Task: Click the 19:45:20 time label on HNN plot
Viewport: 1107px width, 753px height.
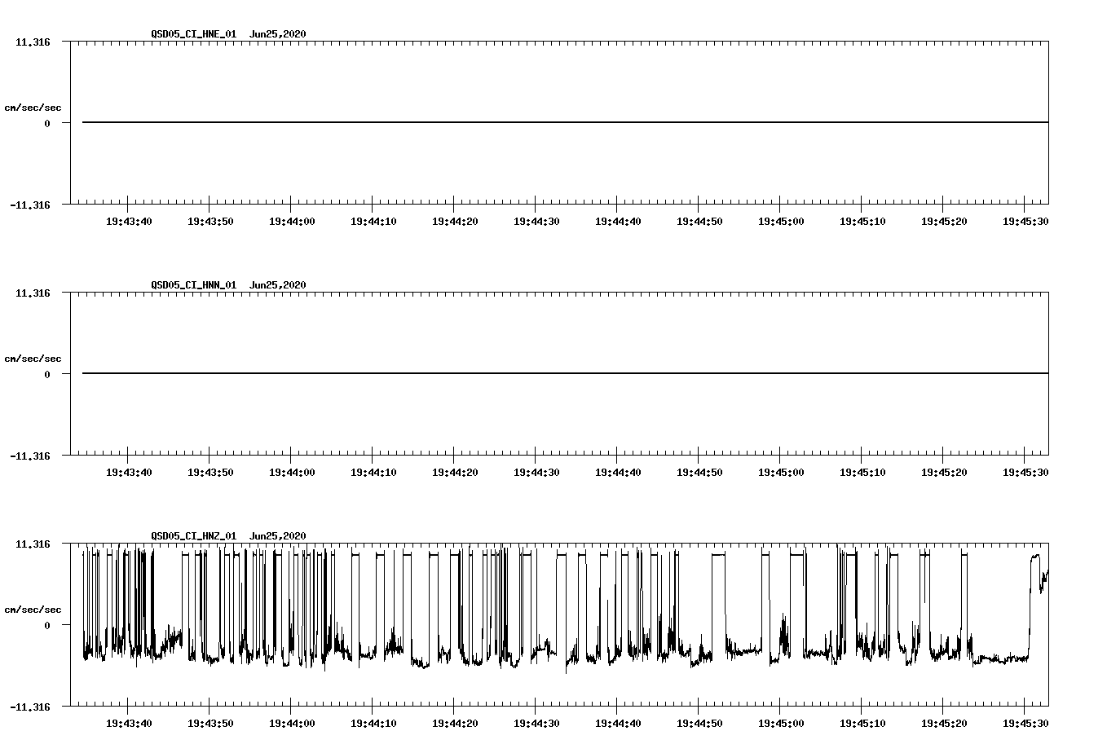Action: pyautogui.click(x=944, y=472)
